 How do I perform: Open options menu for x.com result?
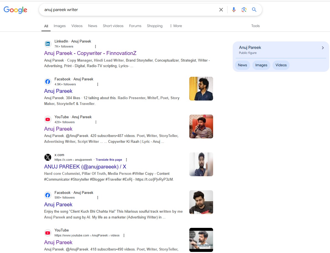tap(126, 160)
